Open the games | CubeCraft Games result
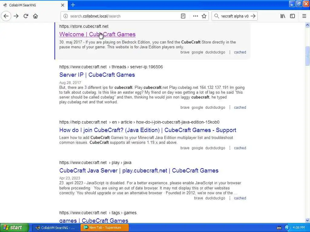310x232 pixels. coord(94,220)
